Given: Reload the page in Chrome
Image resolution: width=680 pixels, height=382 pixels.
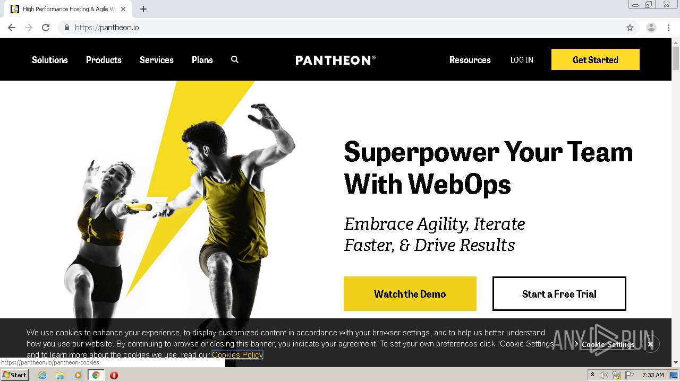Looking at the screenshot, I should pos(46,28).
